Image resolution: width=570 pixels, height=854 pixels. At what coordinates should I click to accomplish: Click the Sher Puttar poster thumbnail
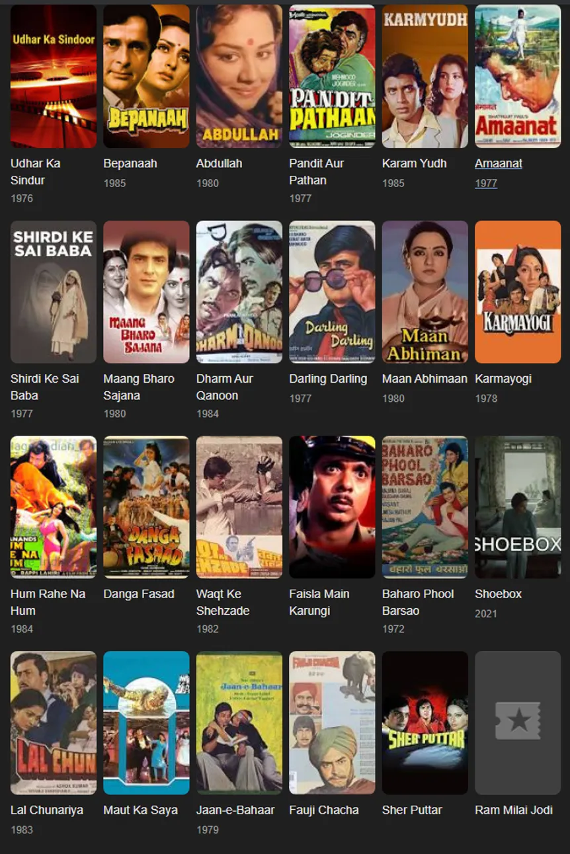tap(425, 722)
